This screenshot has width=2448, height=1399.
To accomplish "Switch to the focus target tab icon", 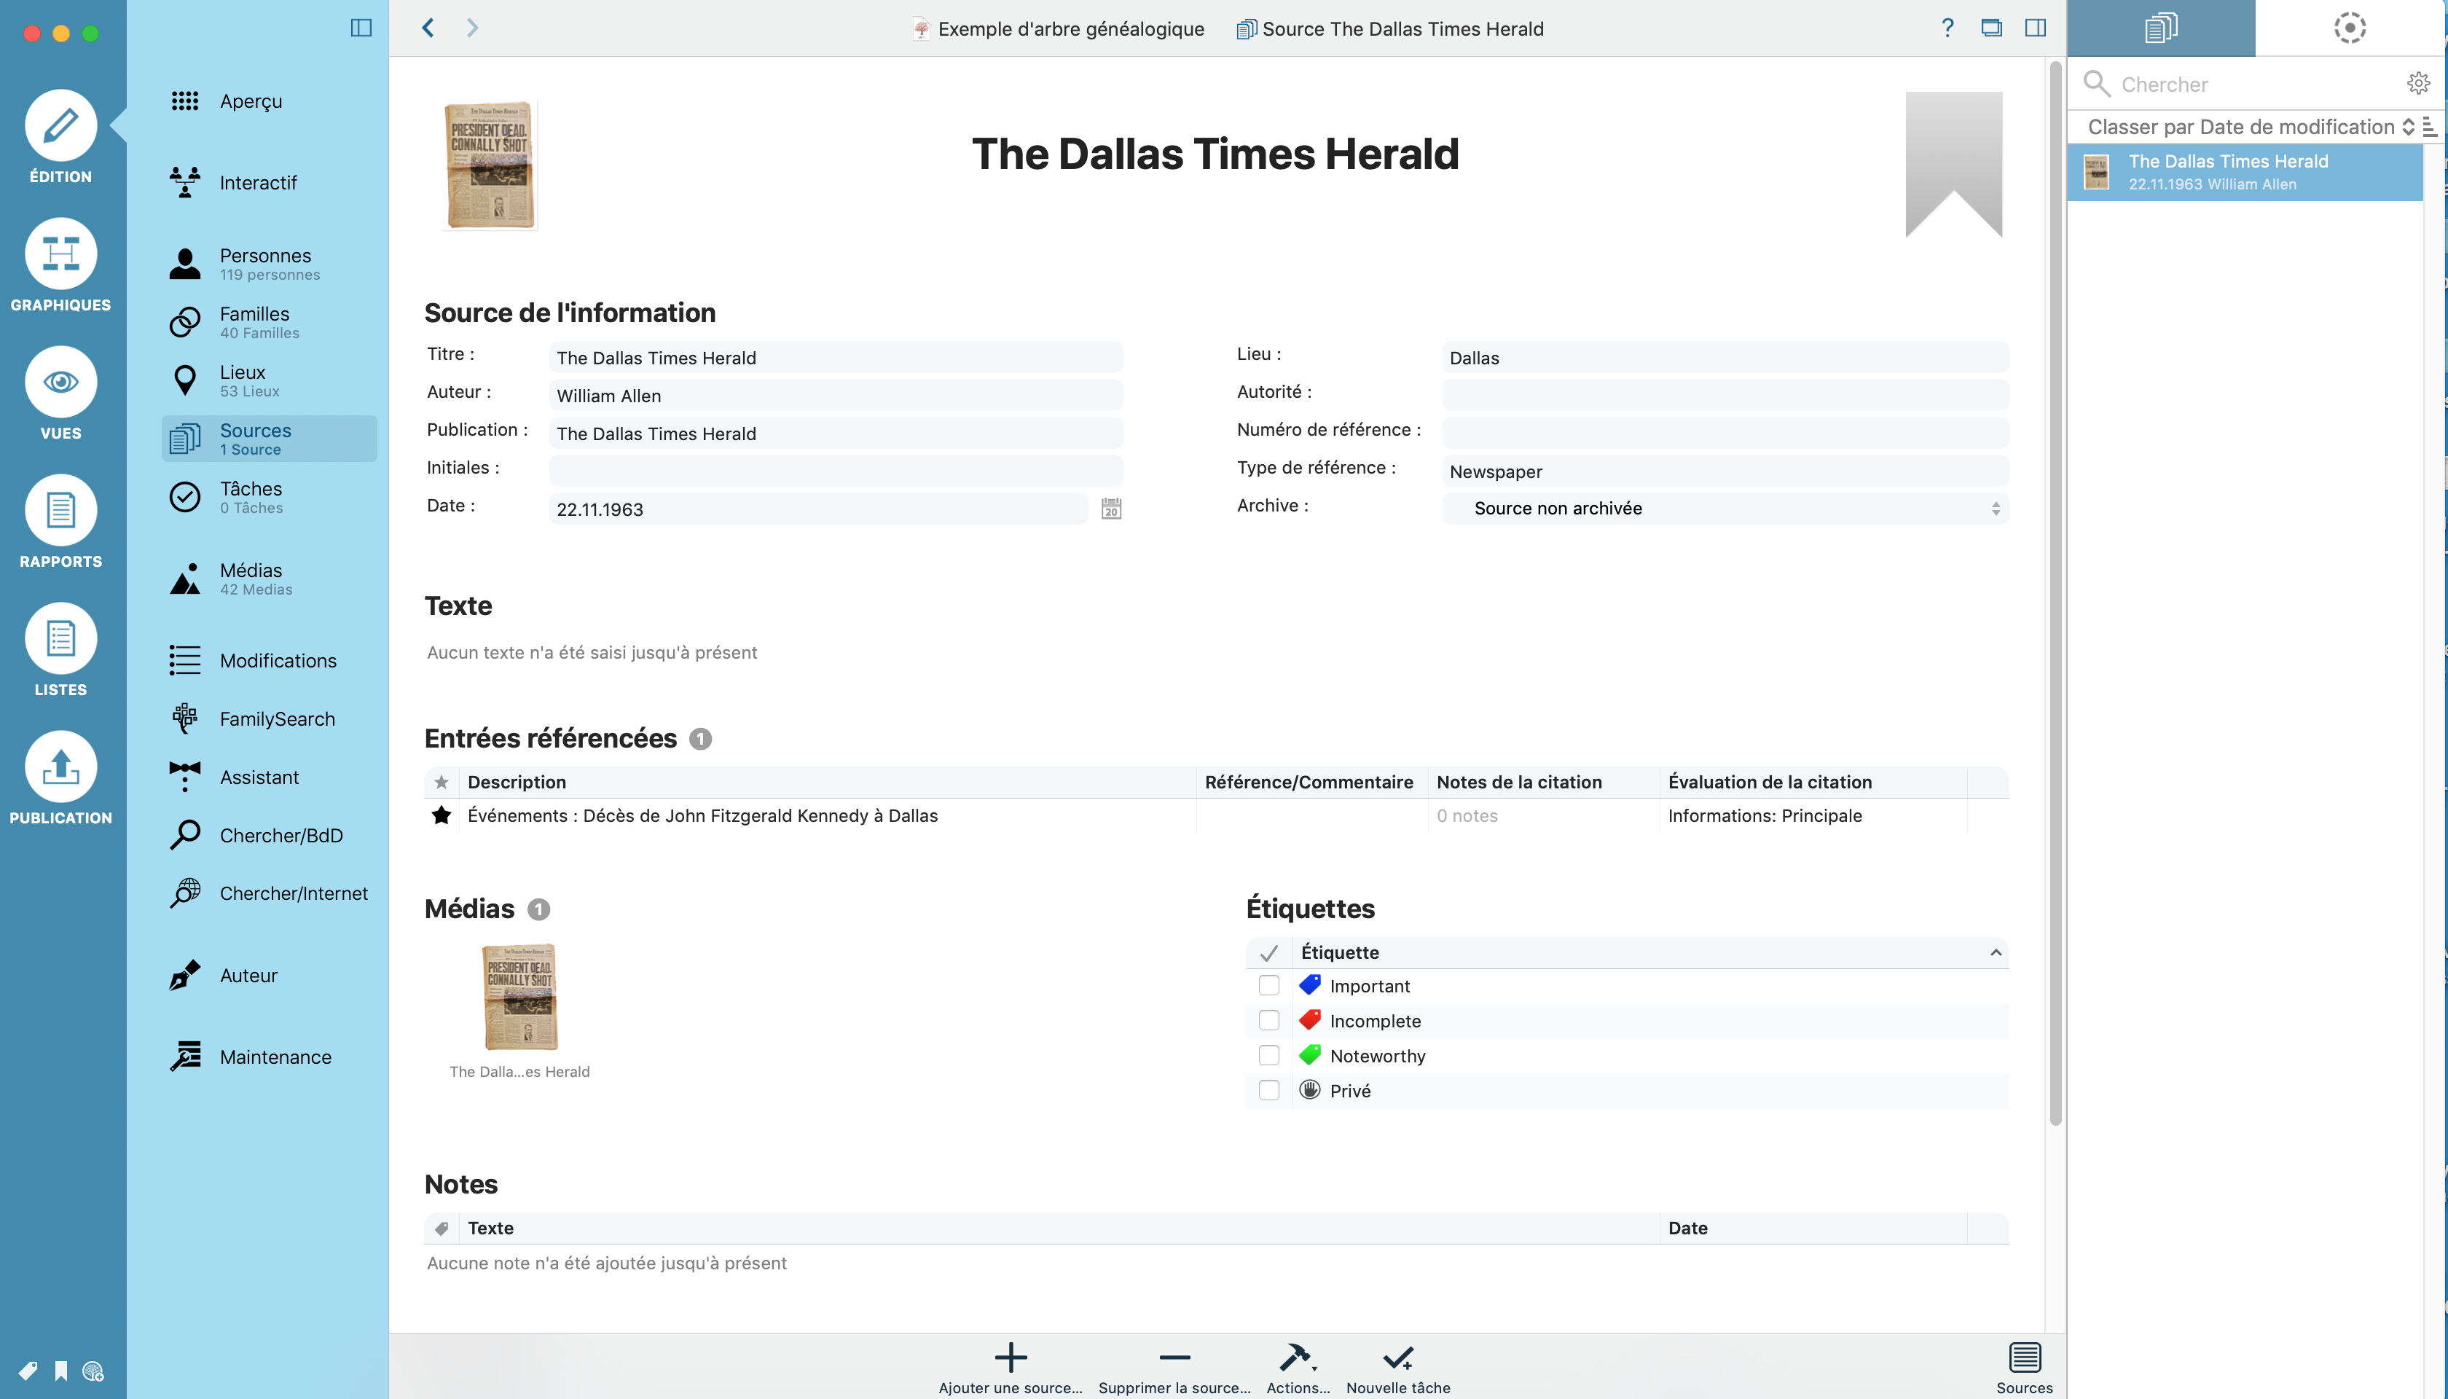I will coord(2350,28).
